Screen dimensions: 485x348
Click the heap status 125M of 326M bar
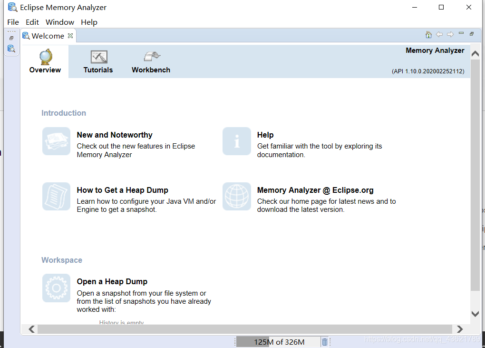coord(279,342)
